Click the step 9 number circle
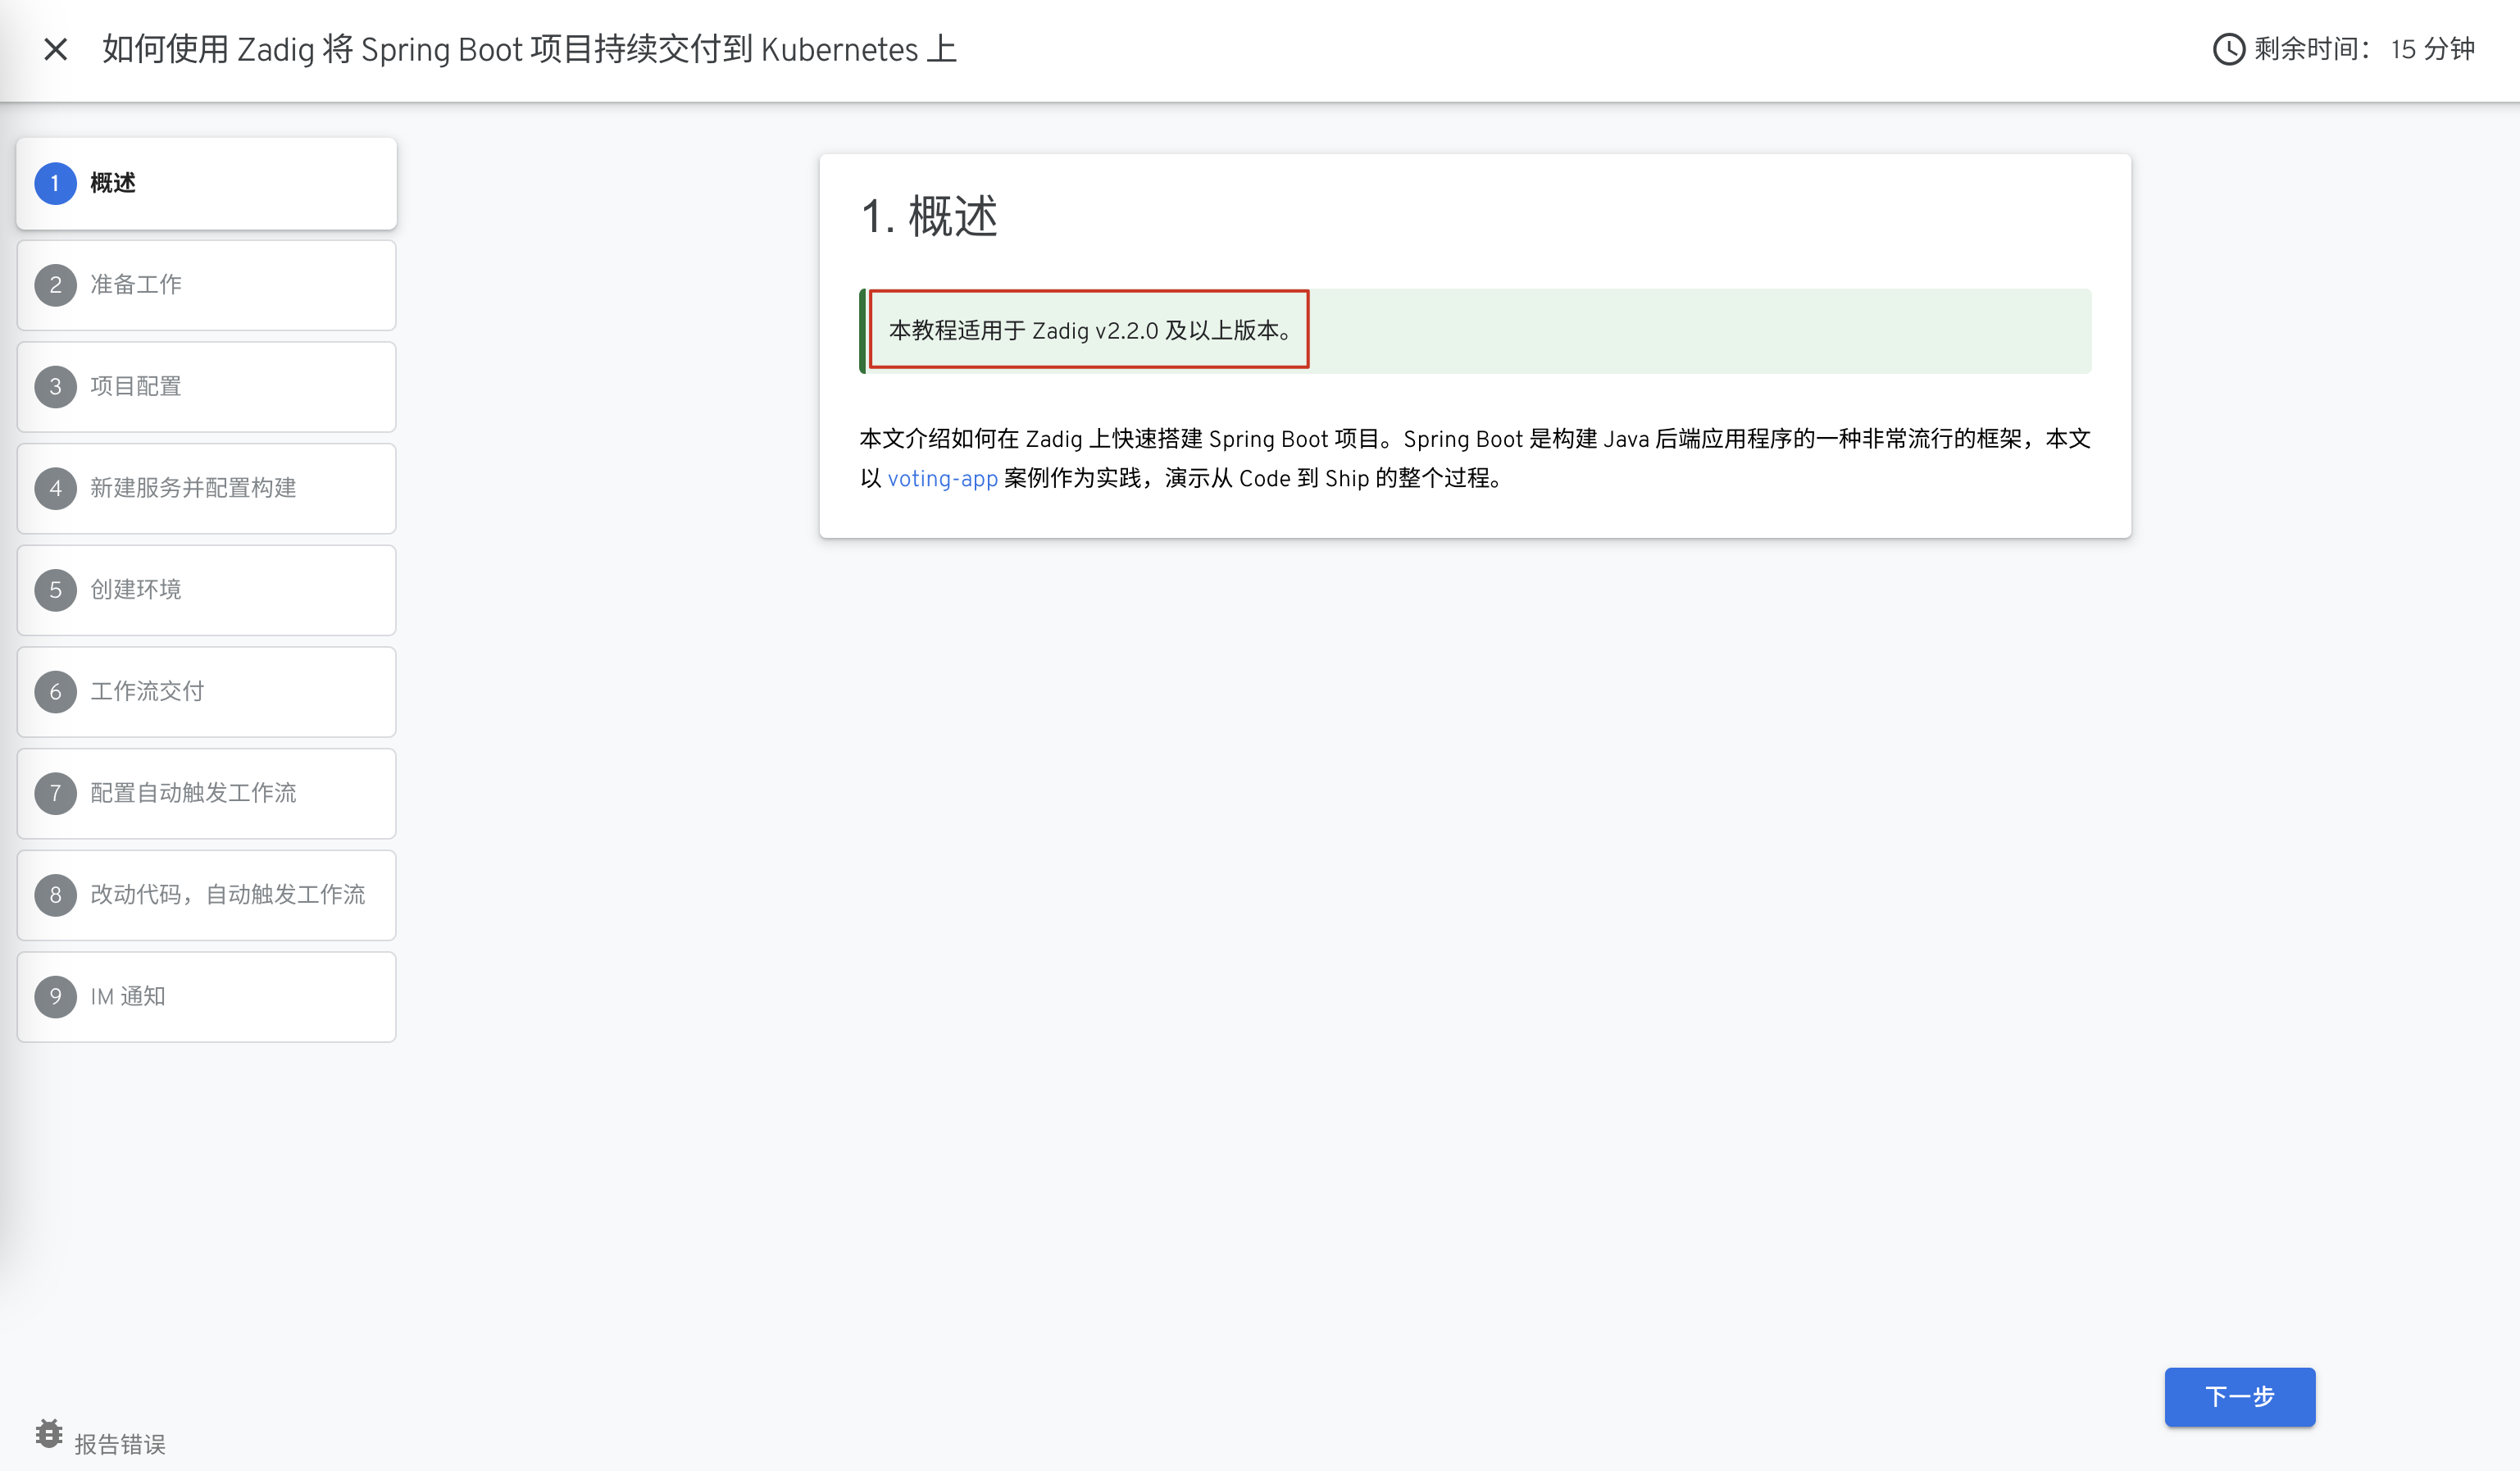Screen dimensions: 2520x1471 pyautogui.click(x=55, y=996)
